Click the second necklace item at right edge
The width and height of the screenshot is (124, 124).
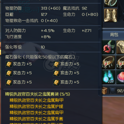click(120, 62)
